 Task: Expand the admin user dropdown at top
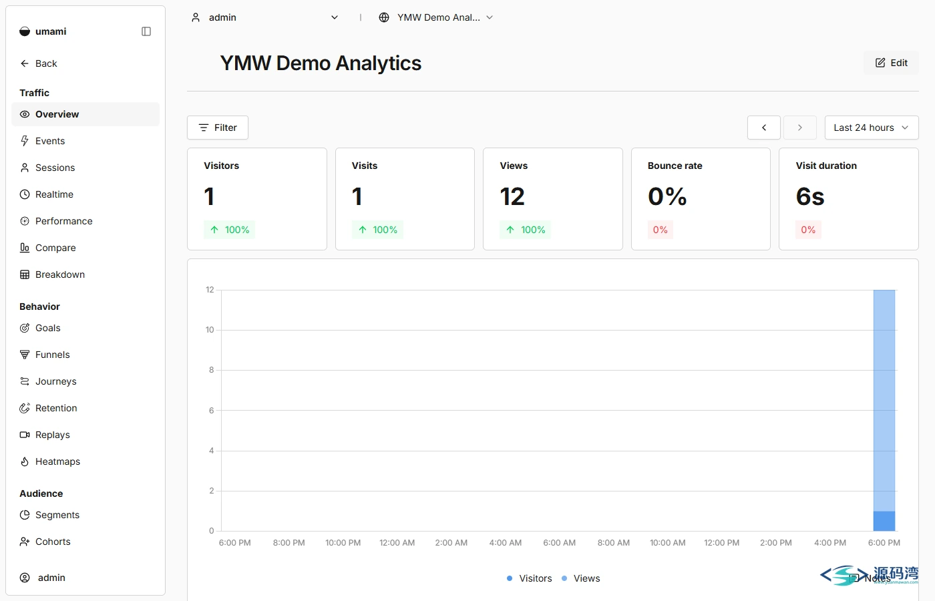(x=264, y=17)
